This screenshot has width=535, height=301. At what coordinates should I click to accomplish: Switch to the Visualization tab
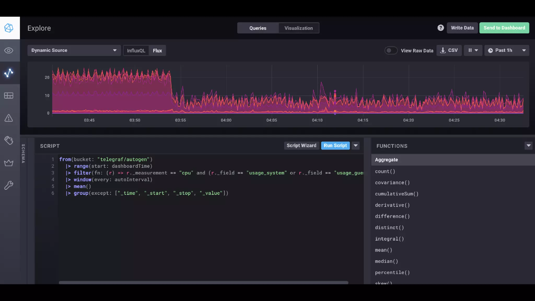[x=299, y=28]
